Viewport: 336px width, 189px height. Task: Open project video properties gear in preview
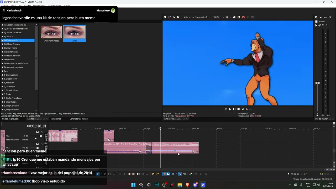[x=165, y=17]
